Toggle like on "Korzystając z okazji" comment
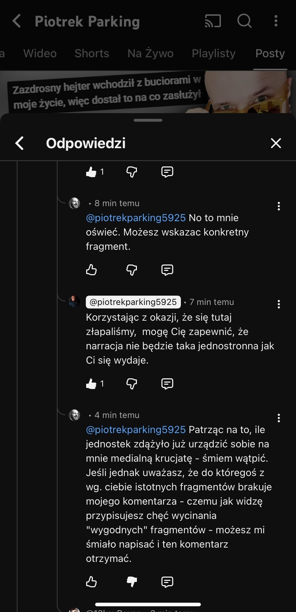The width and height of the screenshot is (296, 612). point(92,384)
